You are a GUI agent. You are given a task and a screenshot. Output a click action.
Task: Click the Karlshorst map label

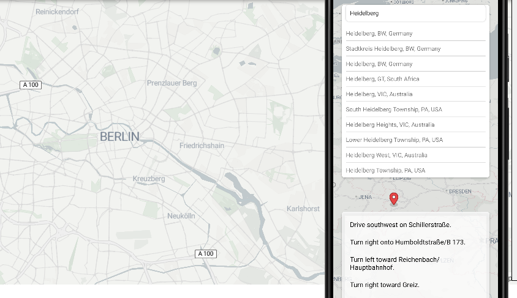pyautogui.click(x=303, y=209)
